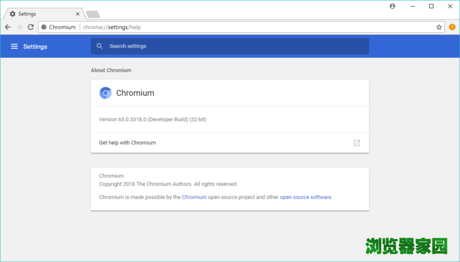Reload the page with the refresh icon
The height and width of the screenshot is (262, 460).
coord(30,28)
